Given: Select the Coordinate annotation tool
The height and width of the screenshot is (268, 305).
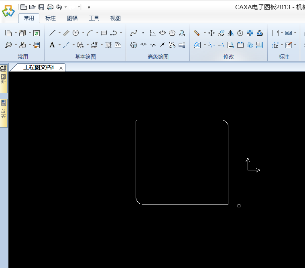Looking at the screenshot, I should pos(275,45).
